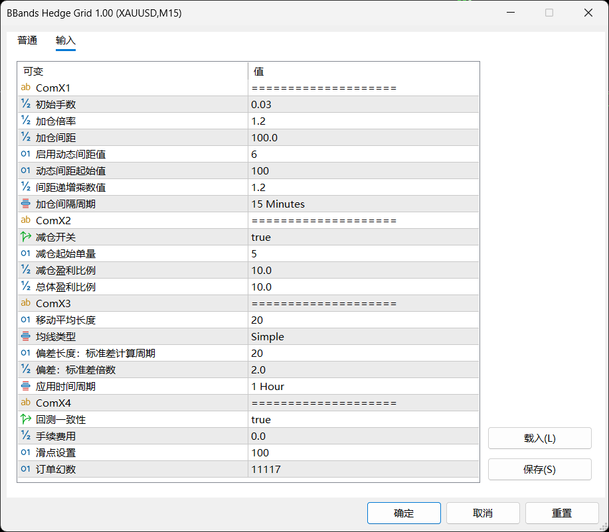Click the boolean arrow icon beside 减仓开关
Viewport: 609px width, 532px height.
(26, 237)
